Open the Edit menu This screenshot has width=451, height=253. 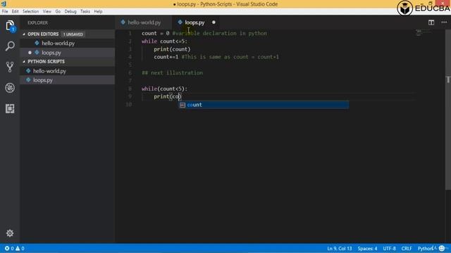coord(16,11)
